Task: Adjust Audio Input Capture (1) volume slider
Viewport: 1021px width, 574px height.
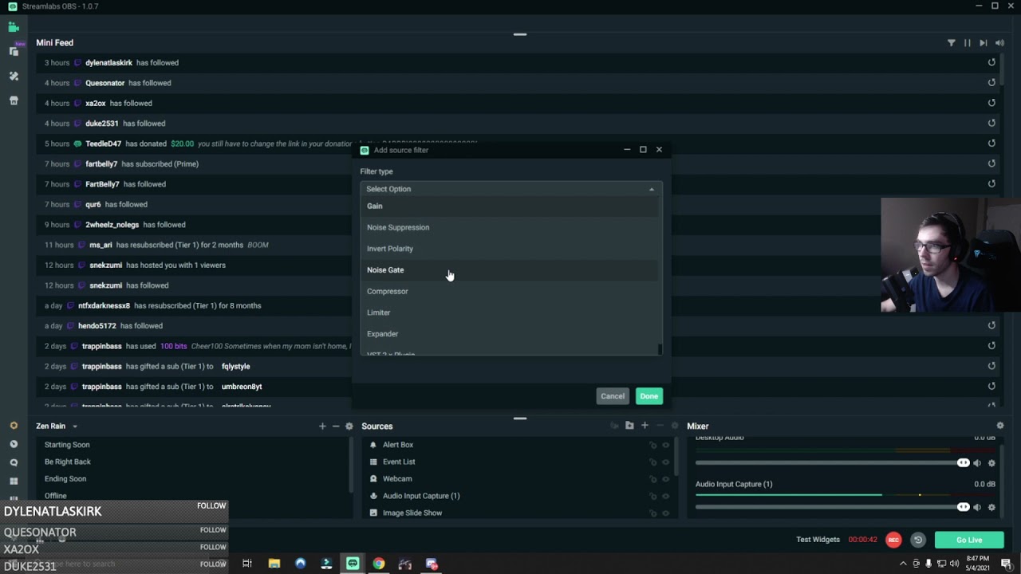Action: click(831, 507)
